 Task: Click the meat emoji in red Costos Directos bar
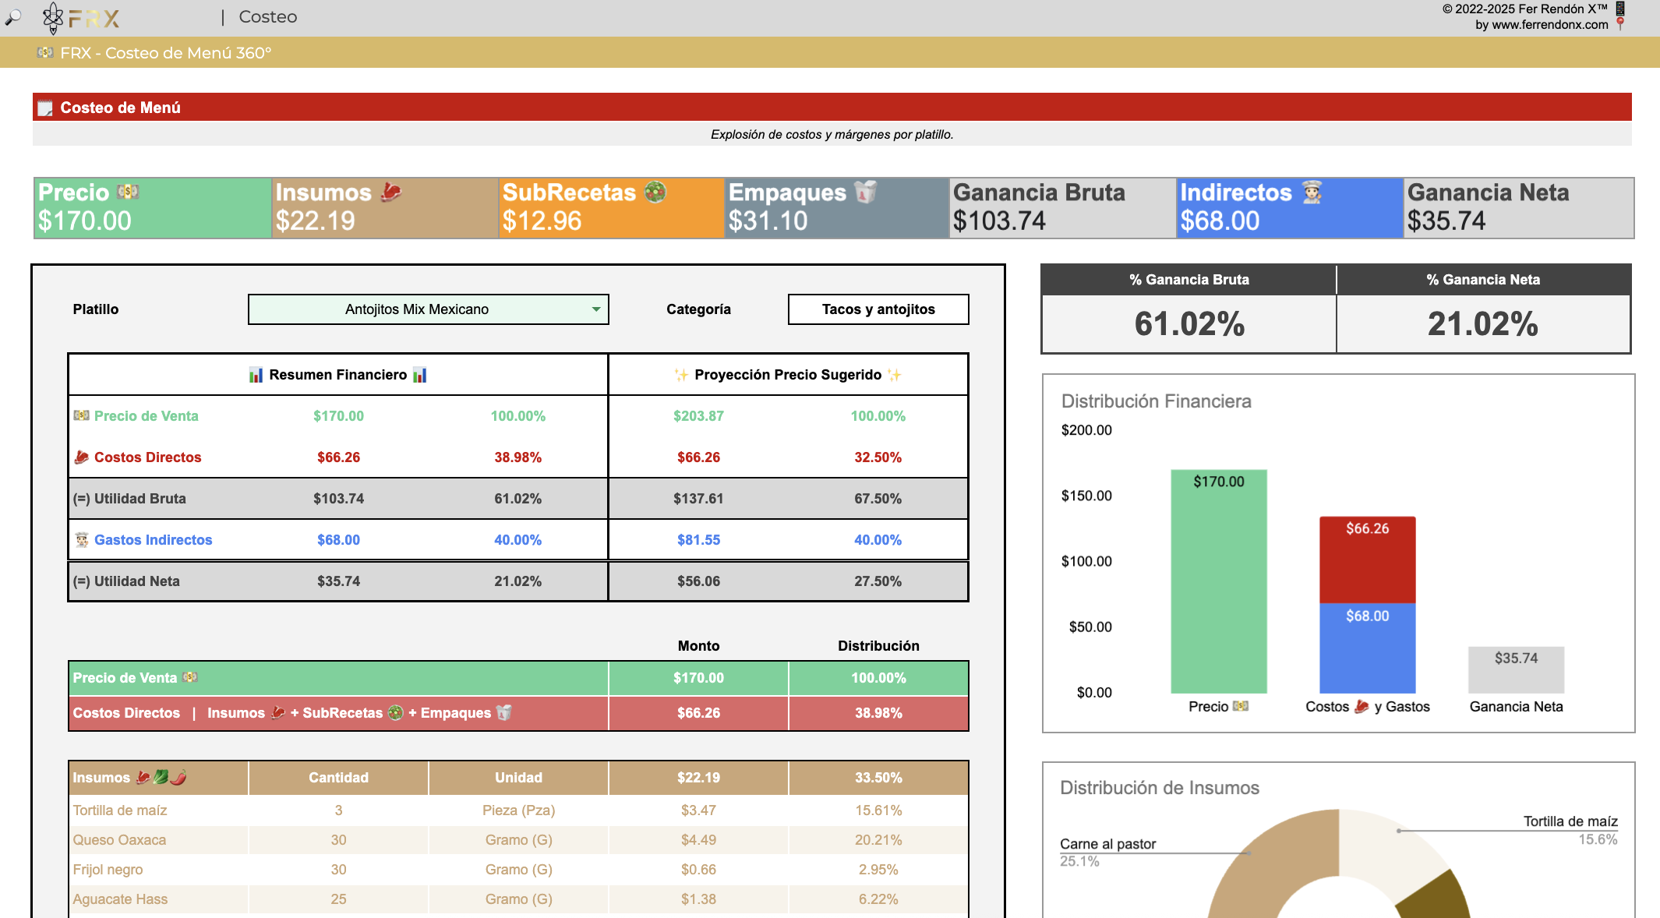pos(277,712)
